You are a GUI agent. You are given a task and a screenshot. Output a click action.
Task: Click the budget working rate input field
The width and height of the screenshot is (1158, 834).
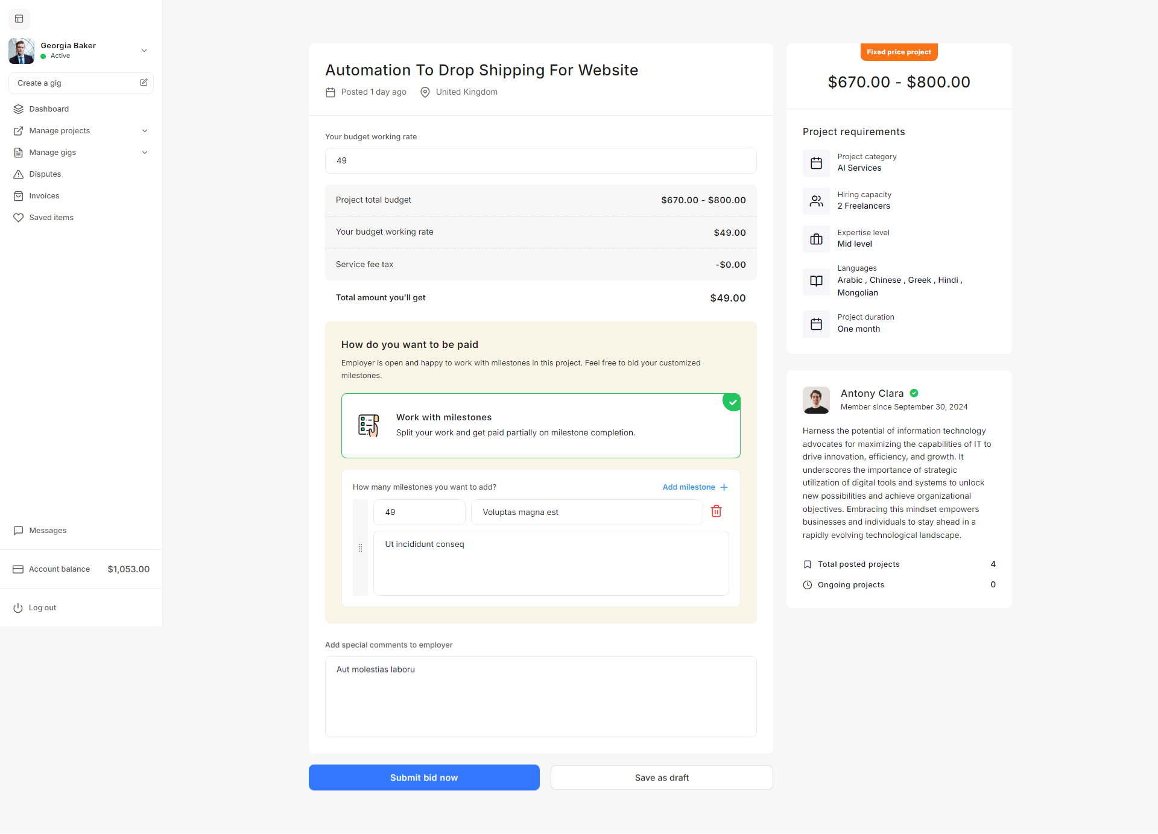click(540, 161)
